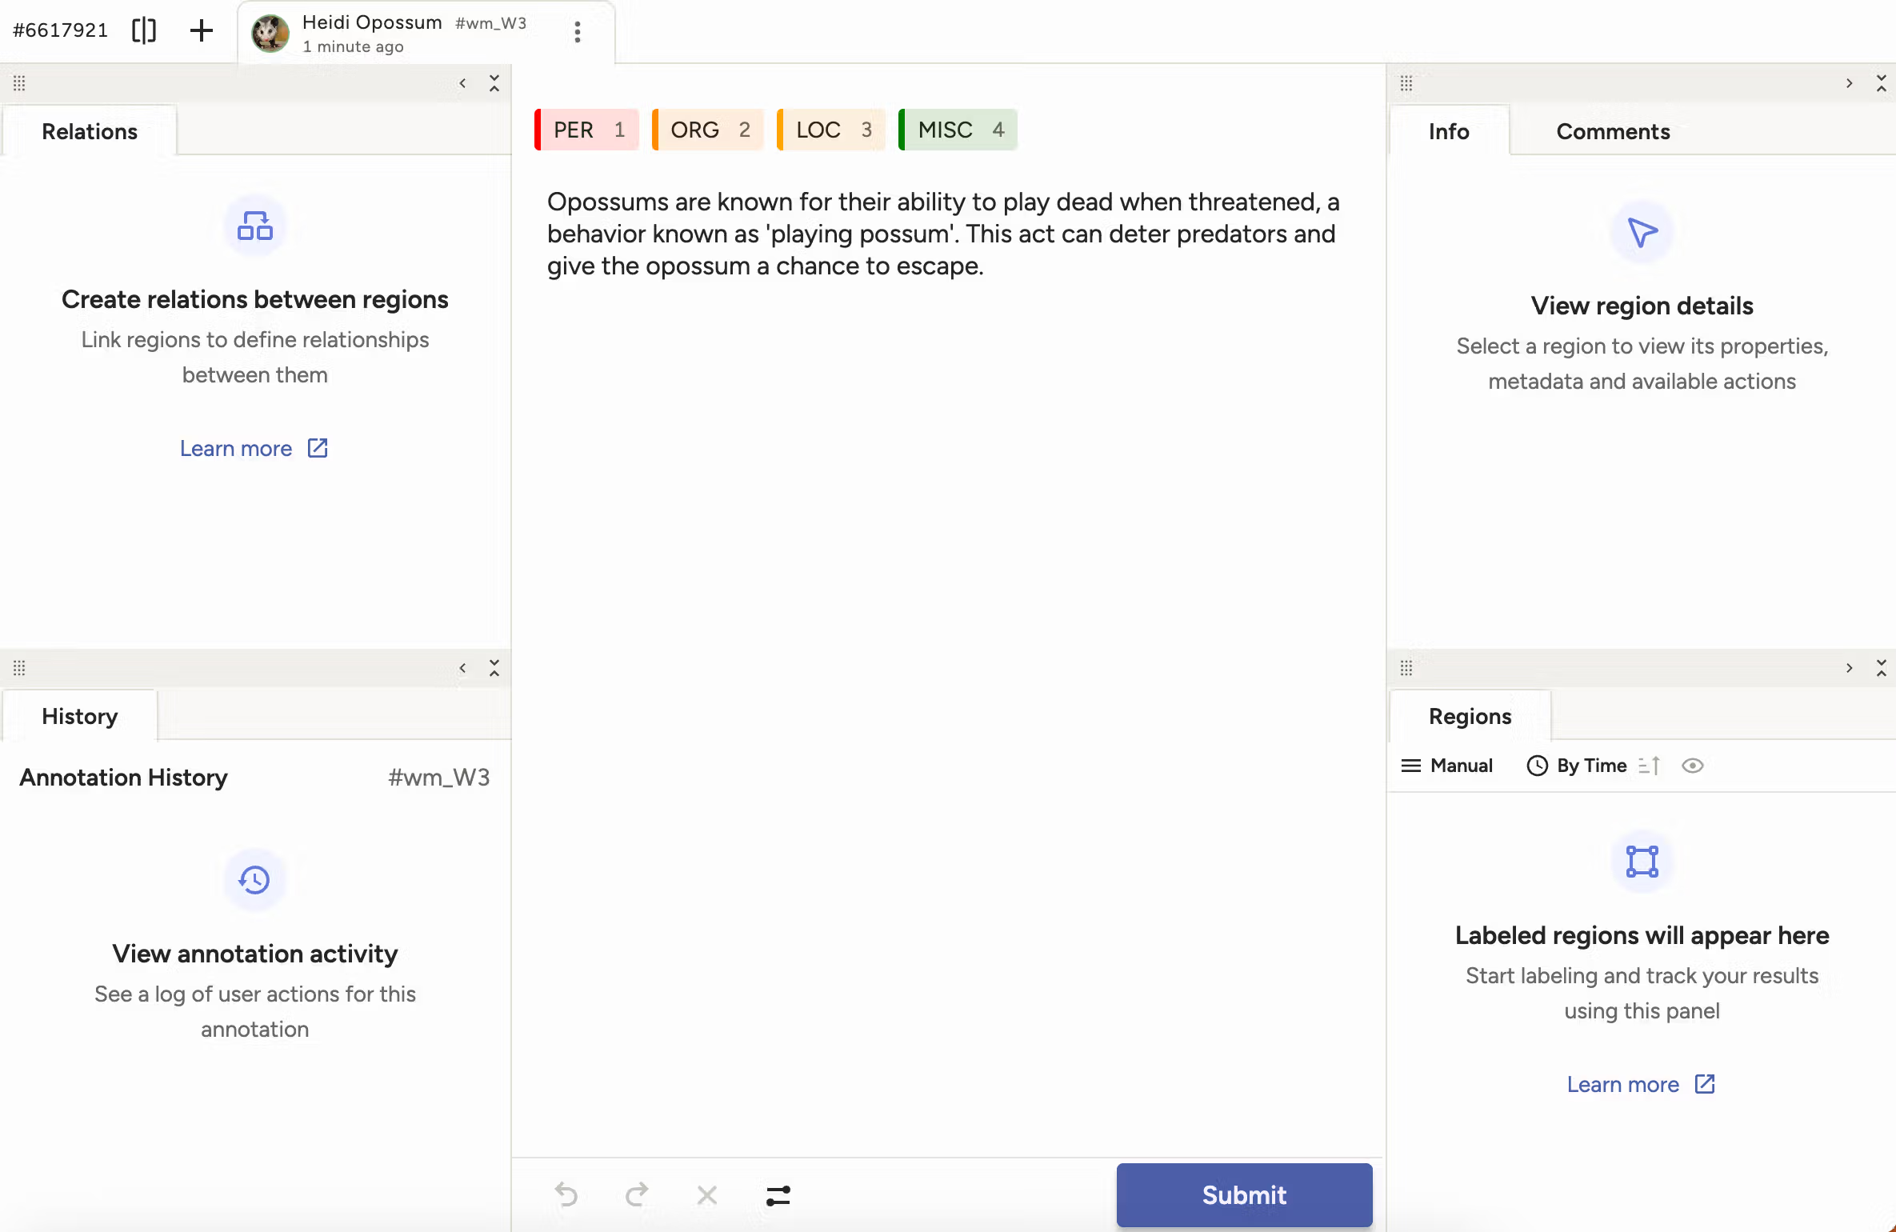The width and height of the screenshot is (1896, 1232).
Task: Click Heidi Opossum annotation avatar
Action: click(x=270, y=34)
